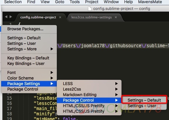169x120 pixels.
Task: Click arrow beside highlighted Package Control
Action: coord(116,100)
